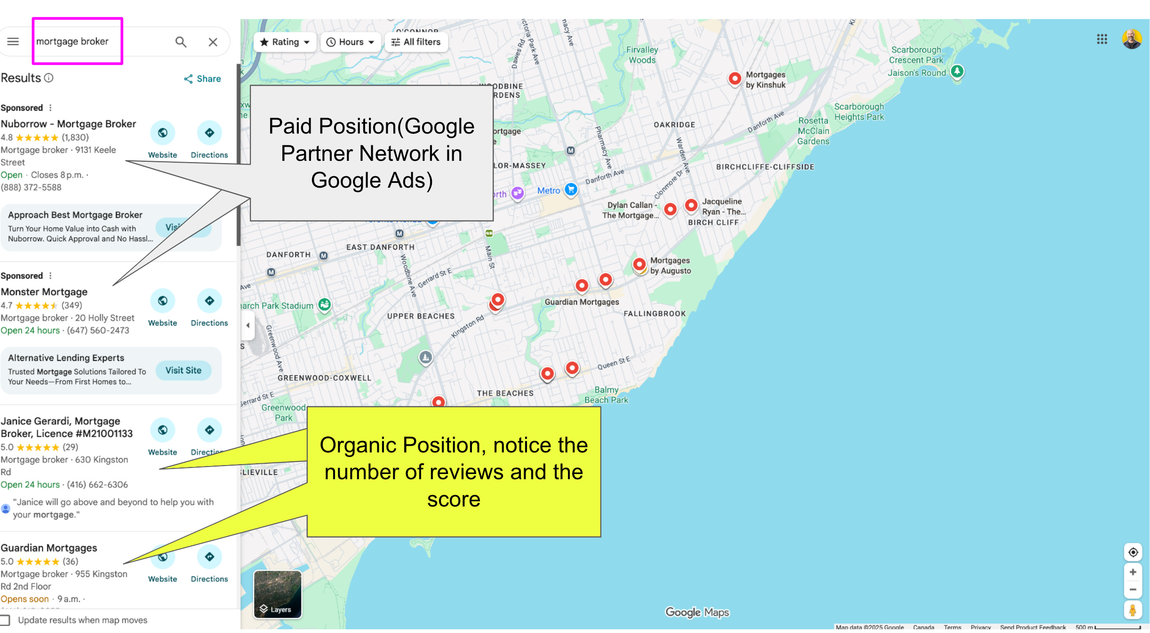Zoom in the map with plus
The image size is (1150, 633).
(1133, 572)
